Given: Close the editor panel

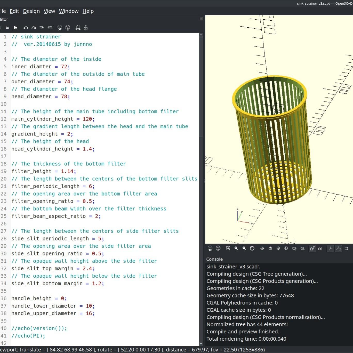Looking at the screenshot, I should tap(201, 19).
